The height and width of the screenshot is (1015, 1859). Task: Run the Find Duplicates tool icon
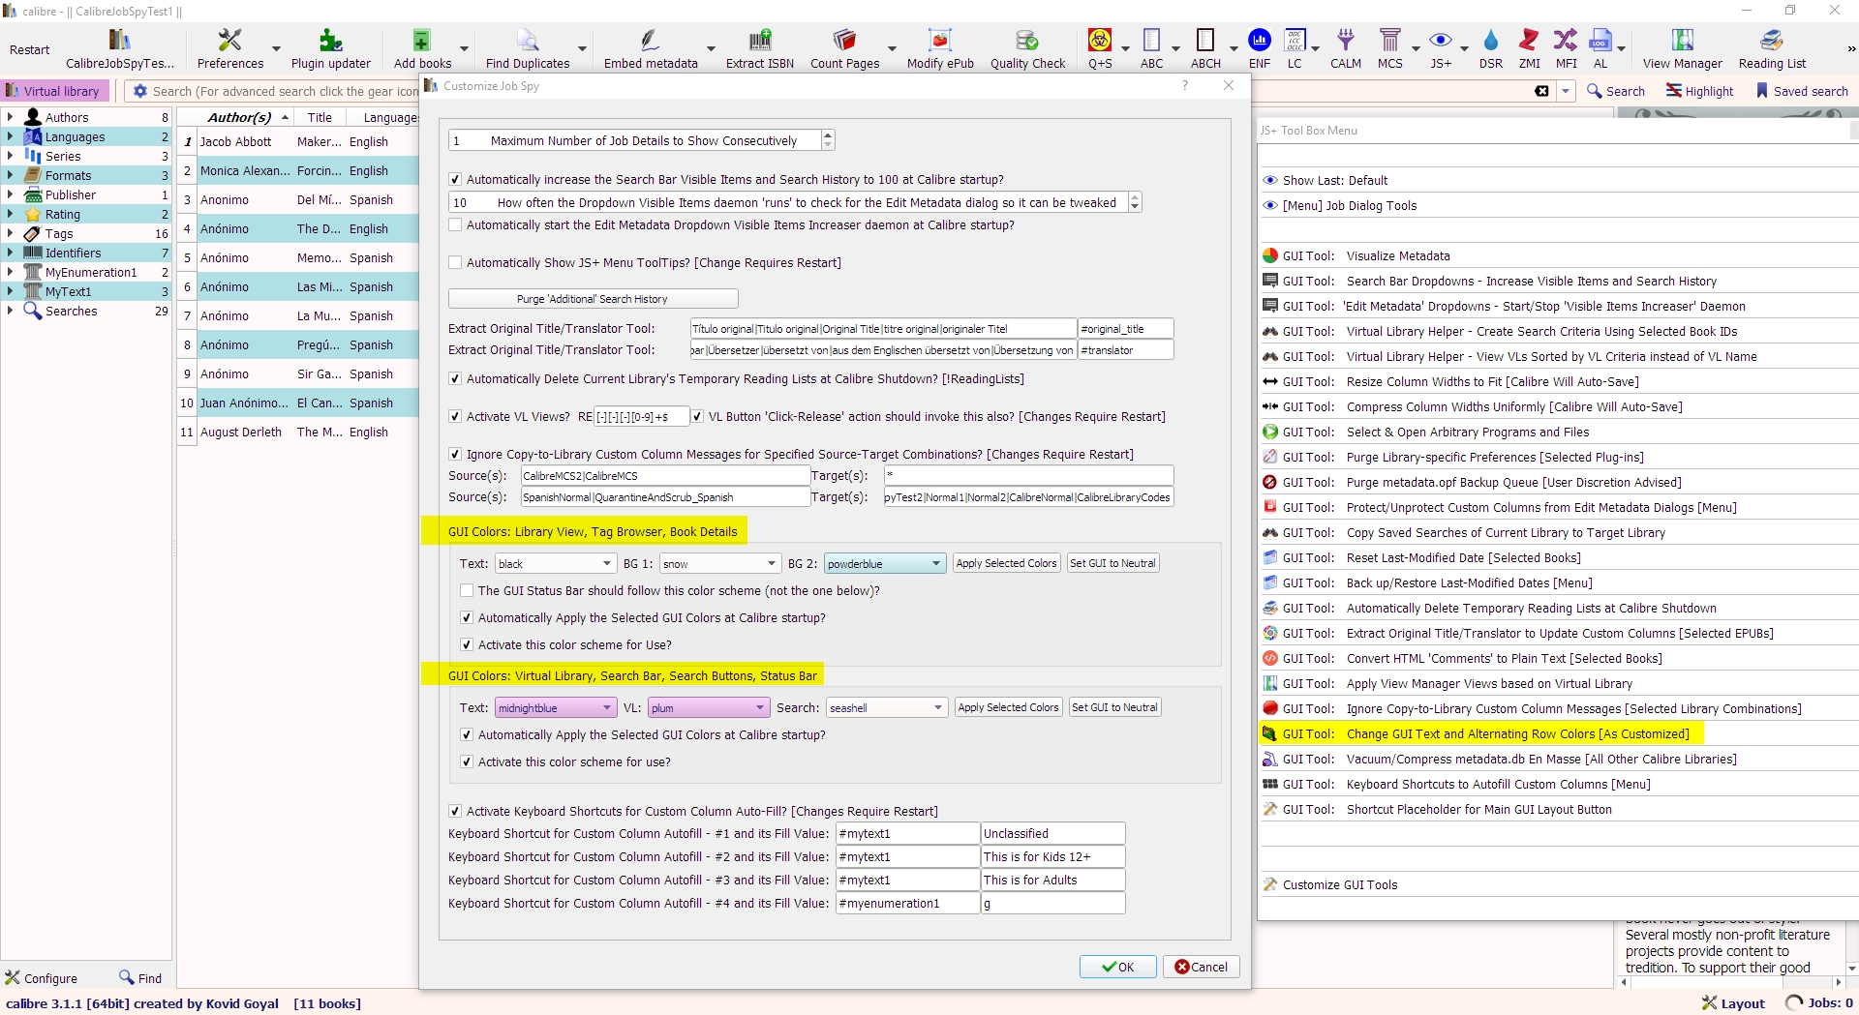(x=528, y=48)
